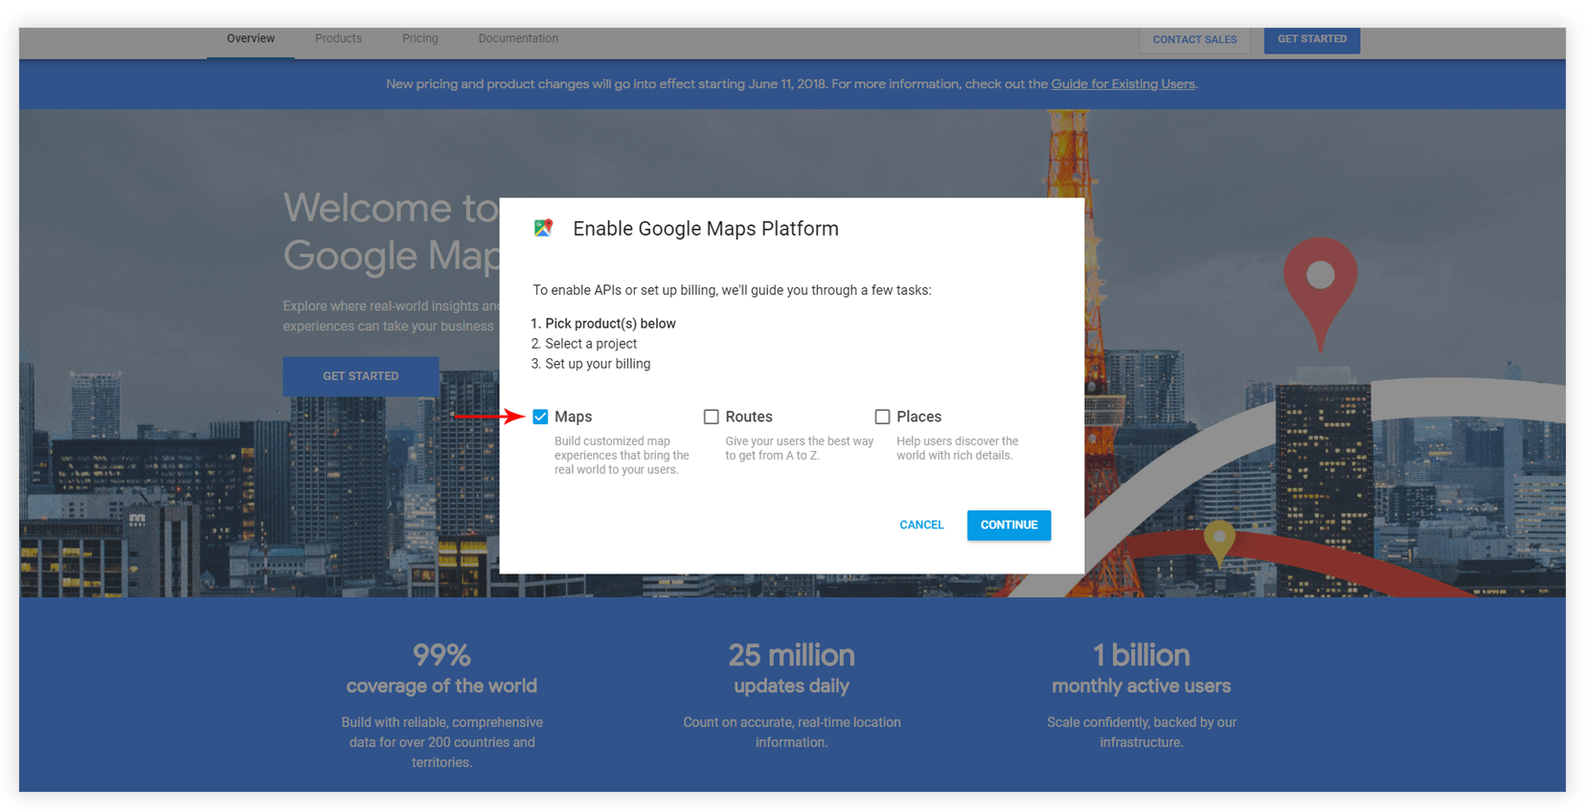Switch to the Overview tab
This screenshot has width=1585, height=811.
(251, 39)
